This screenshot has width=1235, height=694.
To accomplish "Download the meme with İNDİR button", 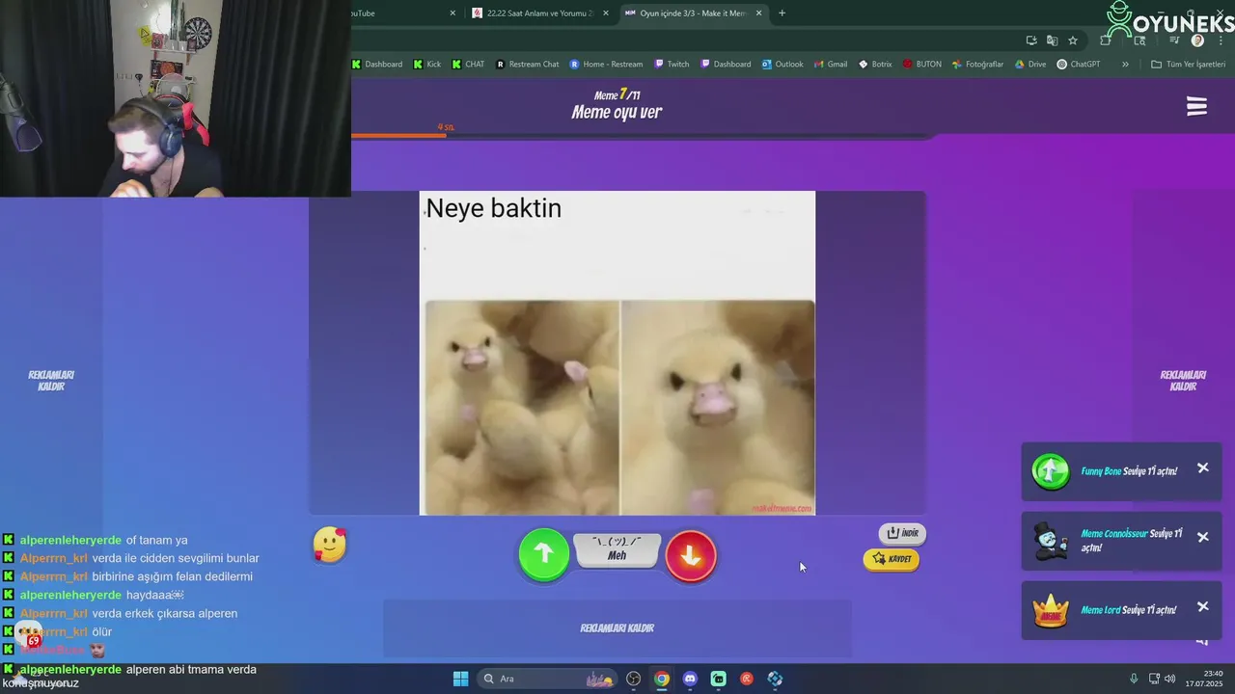I will 902,533.
